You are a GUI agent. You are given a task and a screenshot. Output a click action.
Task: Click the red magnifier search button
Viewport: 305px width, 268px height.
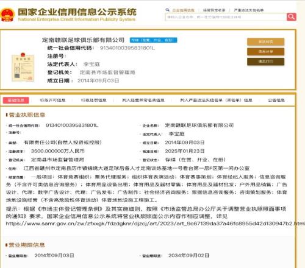click(291, 17)
